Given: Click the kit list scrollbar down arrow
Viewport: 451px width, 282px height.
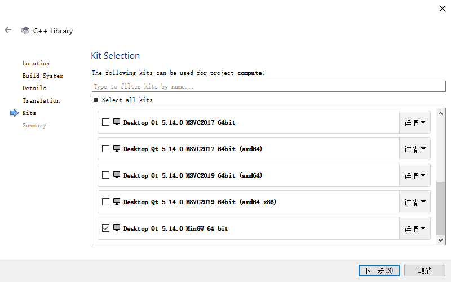Looking at the screenshot, I should pos(440,240).
